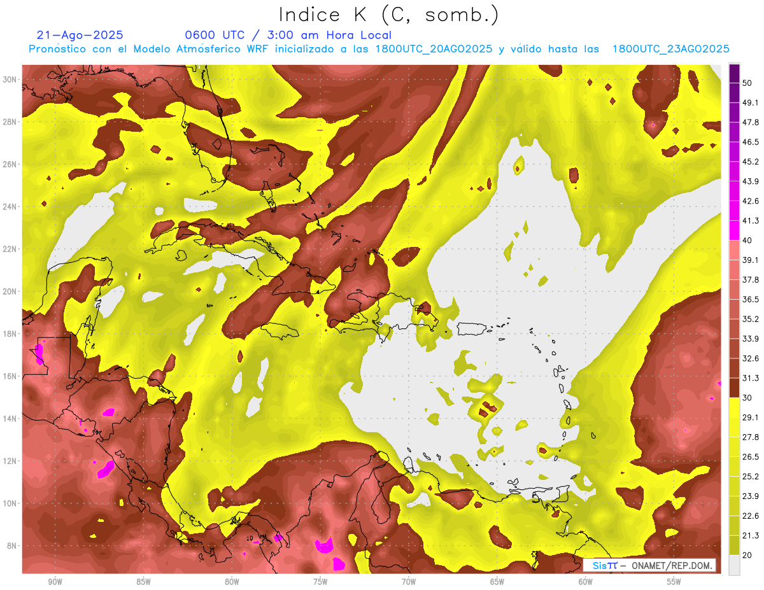Click the 45.2 value on the color scale
The image size is (764, 590).
(750, 162)
